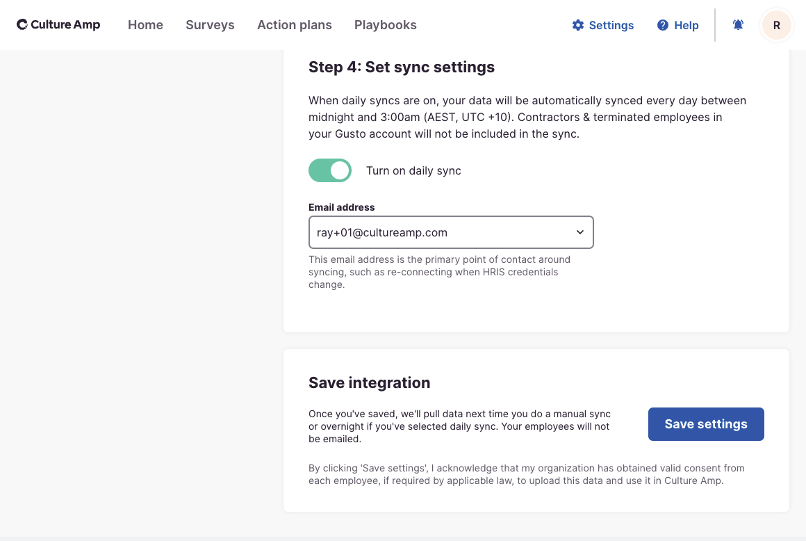
Task: Click the email dropdown chevron arrow
Action: pos(579,232)
